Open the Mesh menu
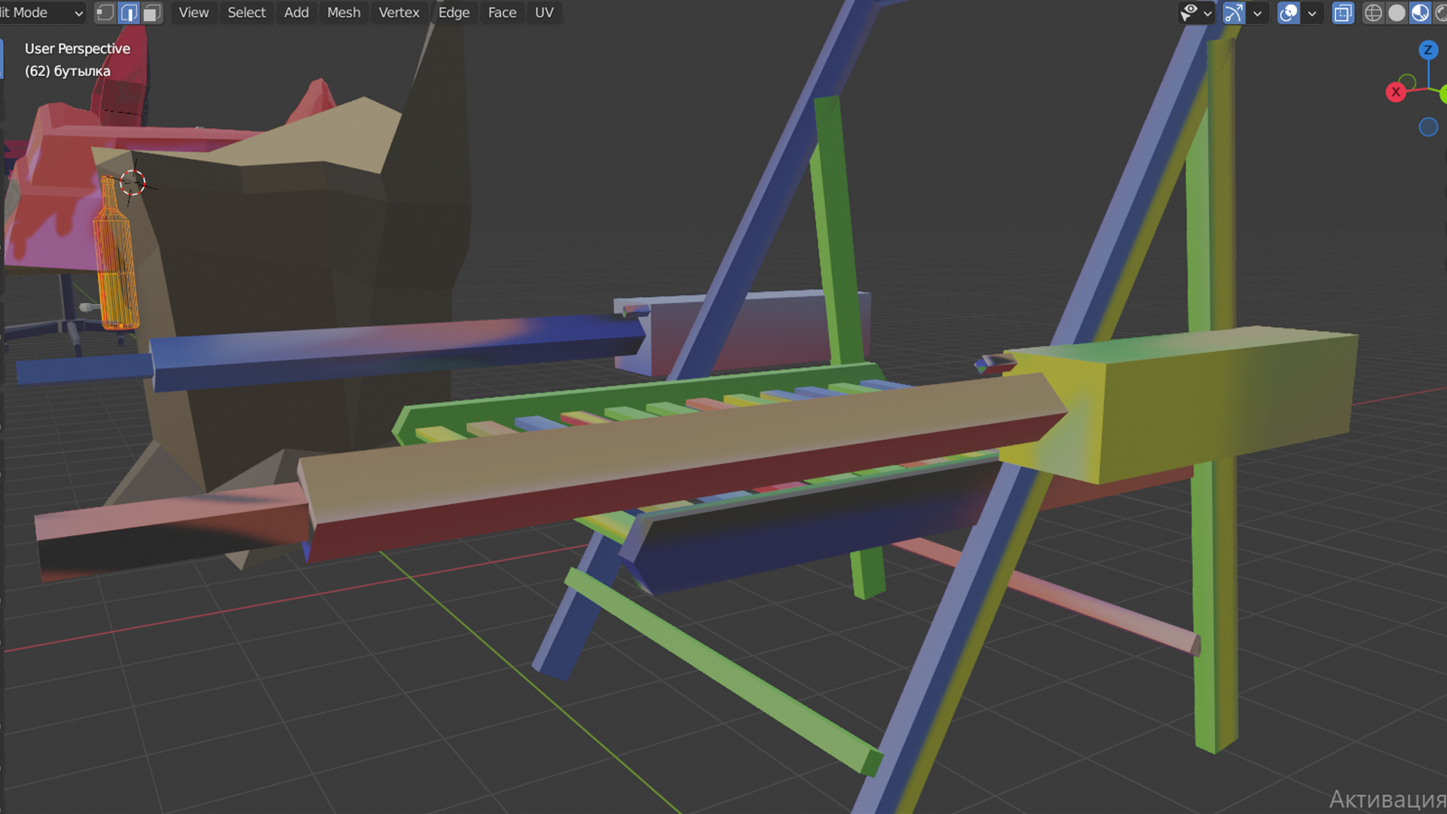1447x814 pixels. click(x=344, y=13)
